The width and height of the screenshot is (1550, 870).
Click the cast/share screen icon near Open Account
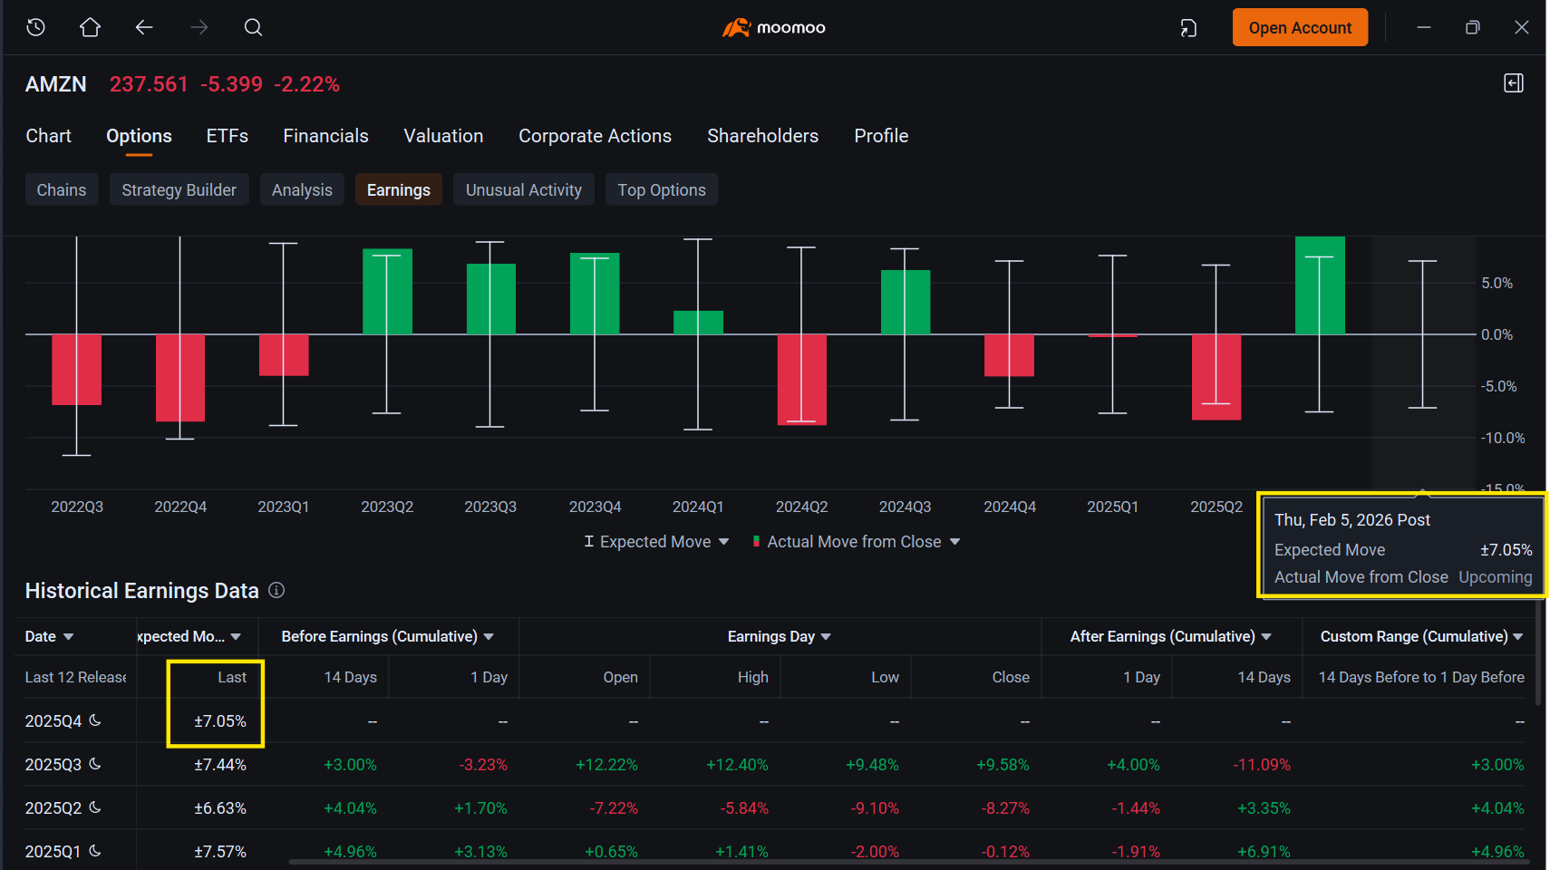pyautogui.click(x=1188, y=28)
